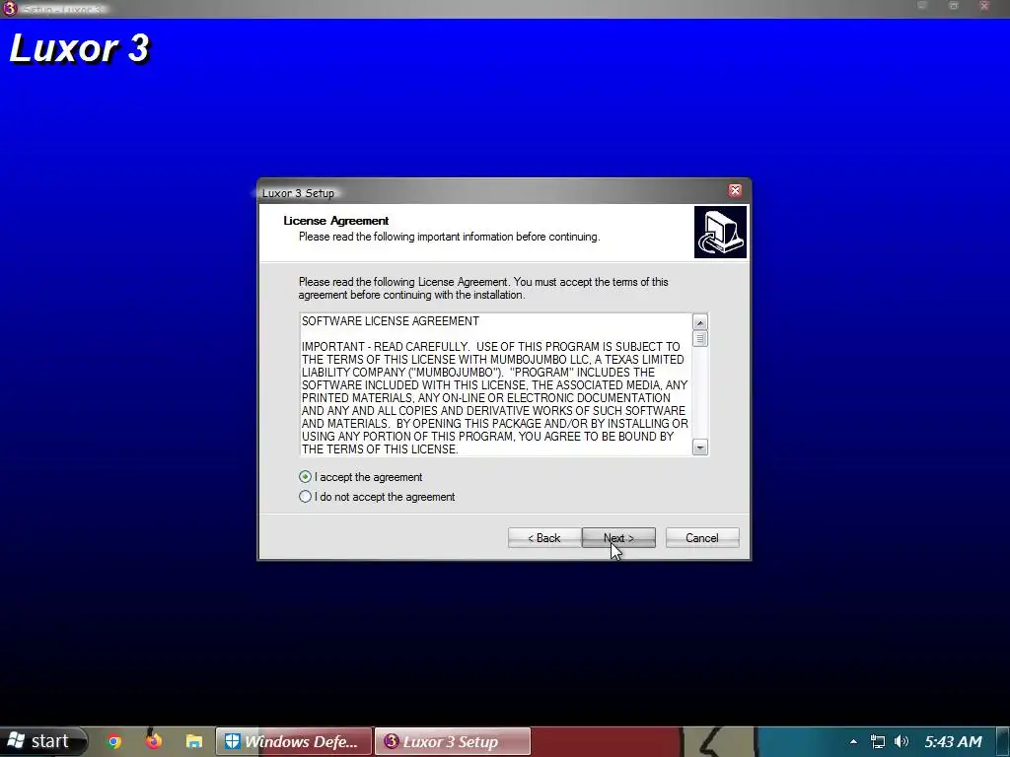This screenshot has width=1010, height=757.
Task: Open network status icon in tray
Action: click(877, 741)
